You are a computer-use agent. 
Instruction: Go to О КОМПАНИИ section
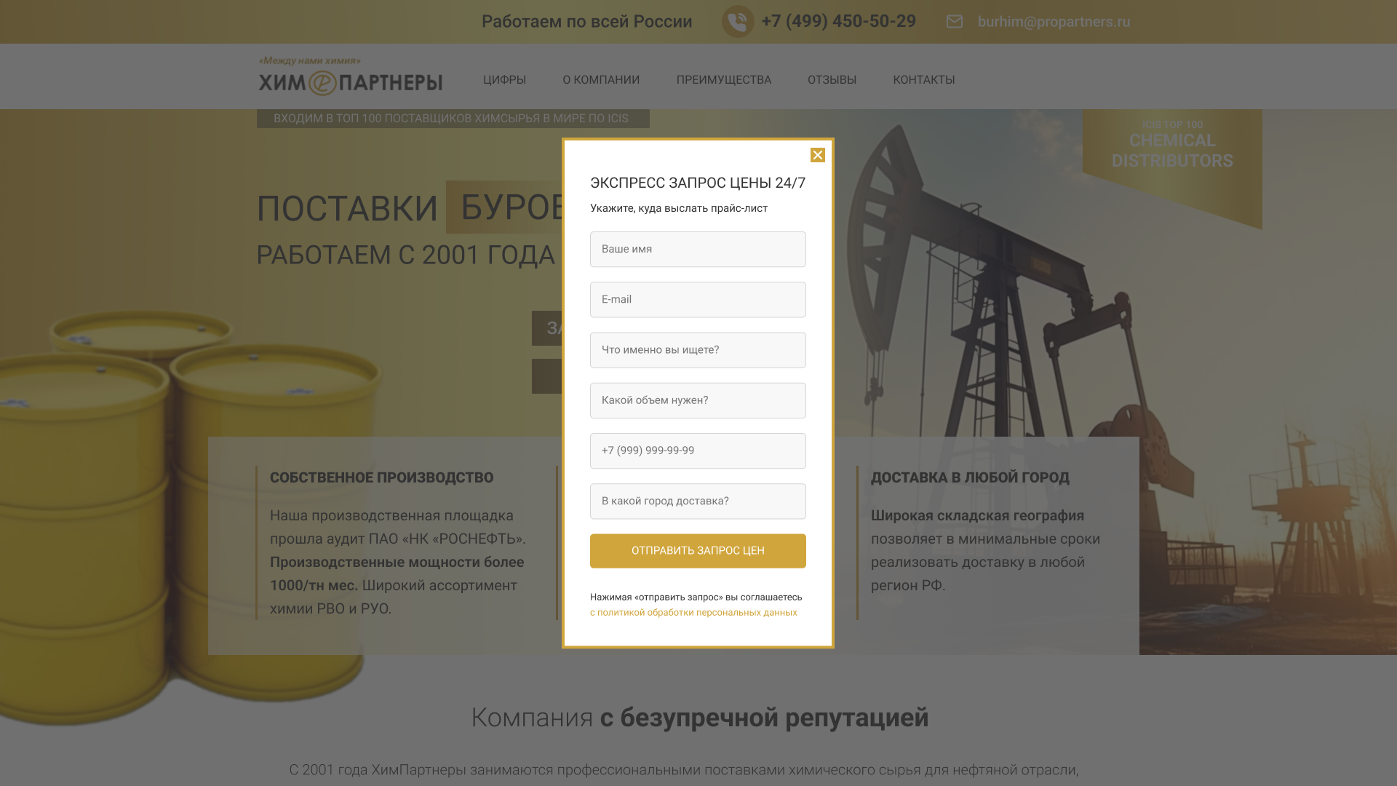tap(601, 80)
